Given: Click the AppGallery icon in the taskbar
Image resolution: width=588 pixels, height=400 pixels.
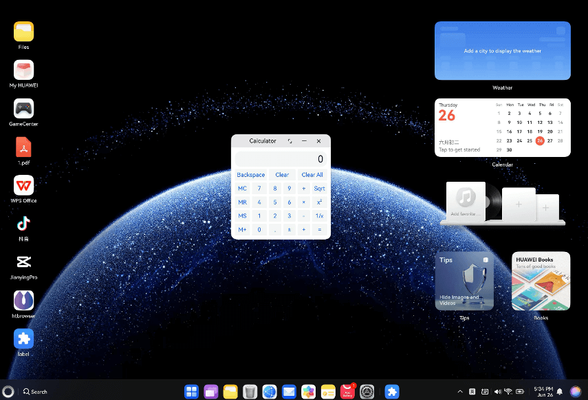Looking at the screenshot, I should (347, 391).
